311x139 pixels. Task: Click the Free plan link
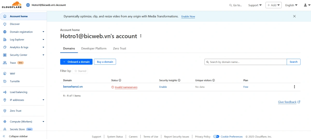(246, 87)
